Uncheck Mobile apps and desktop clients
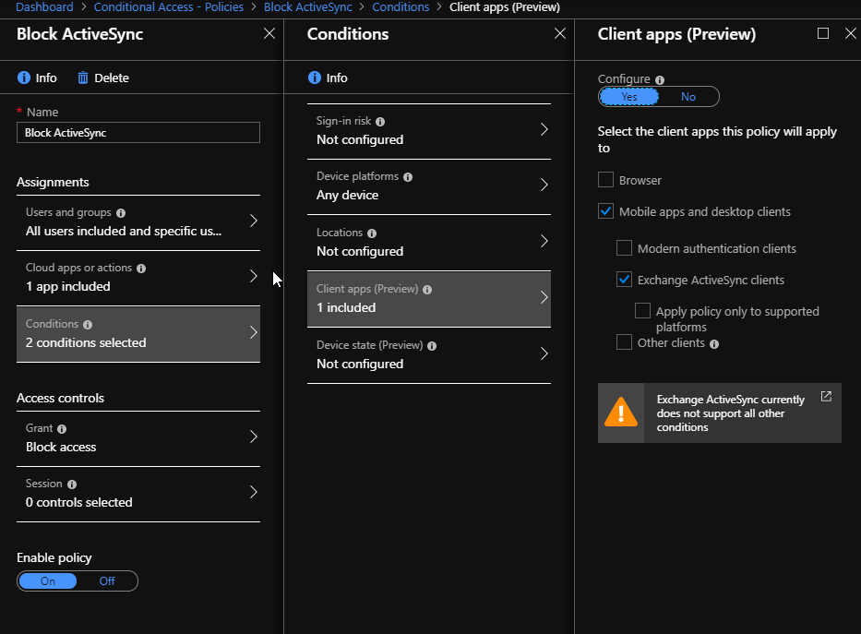Viewport: 861px width, 634px height. click(x=605, y=210)
